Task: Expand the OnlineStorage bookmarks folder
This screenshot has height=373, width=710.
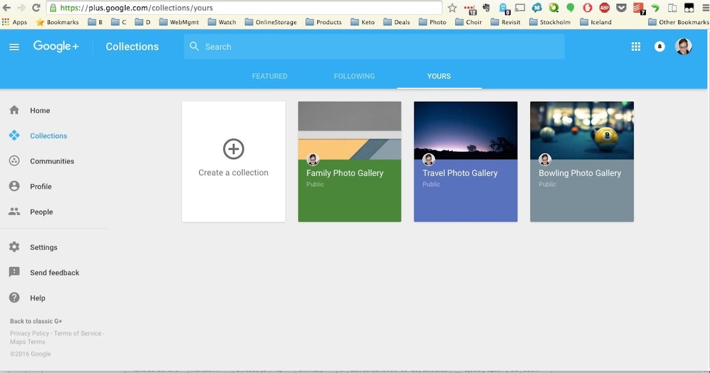Action: tap(270, 22)
